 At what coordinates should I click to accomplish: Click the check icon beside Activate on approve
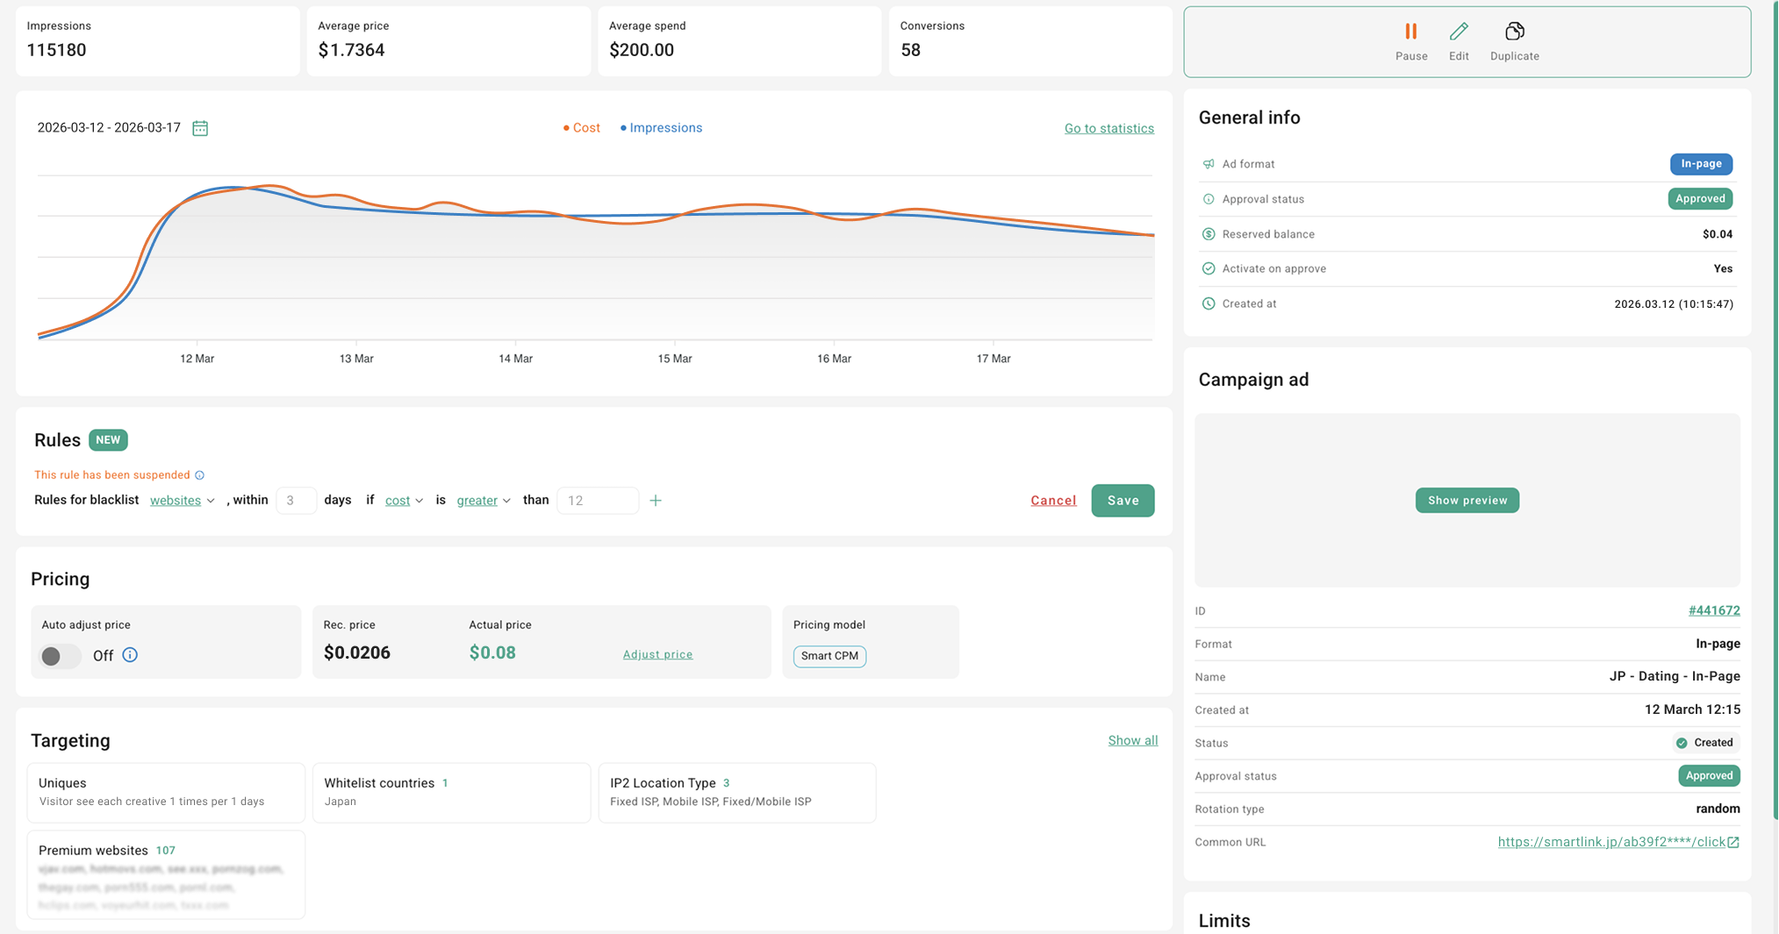click(x=1209, y=268)
